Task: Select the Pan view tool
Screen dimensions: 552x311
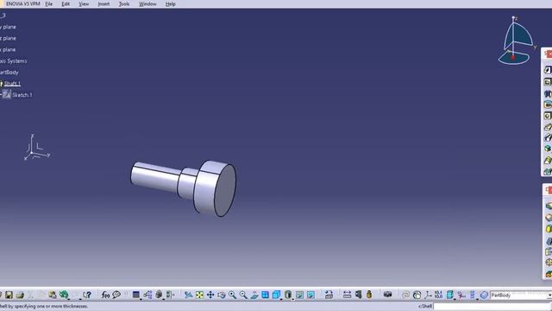Action: pyautogui.click(x=210, y=295)
